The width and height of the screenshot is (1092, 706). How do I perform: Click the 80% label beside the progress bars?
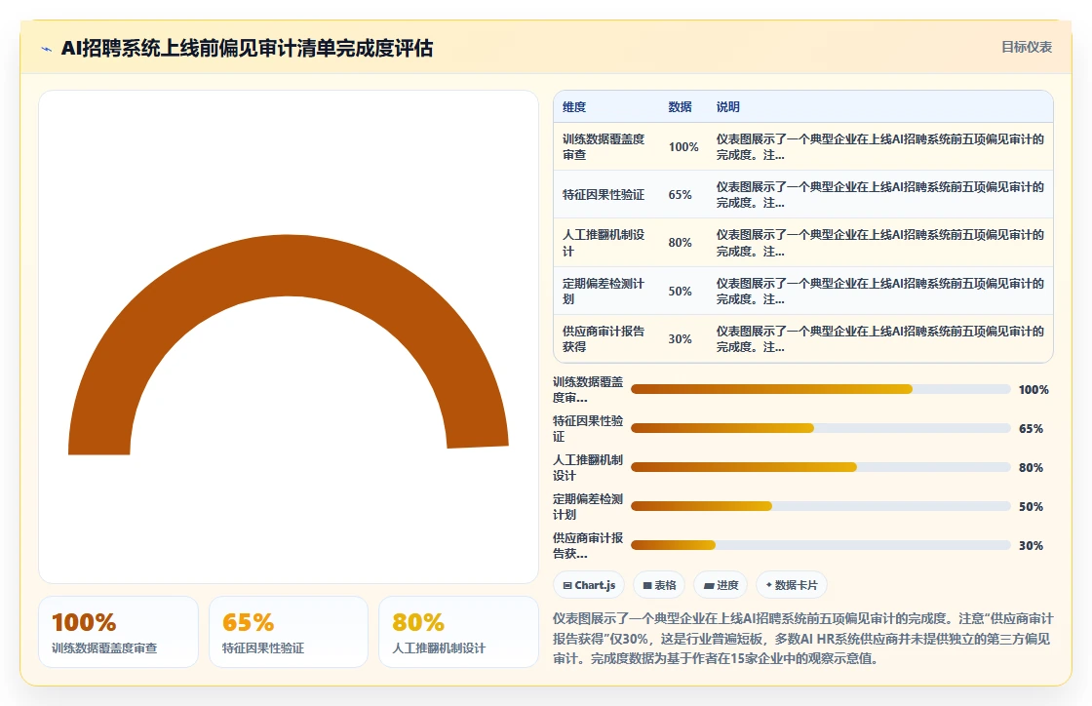1031,467
